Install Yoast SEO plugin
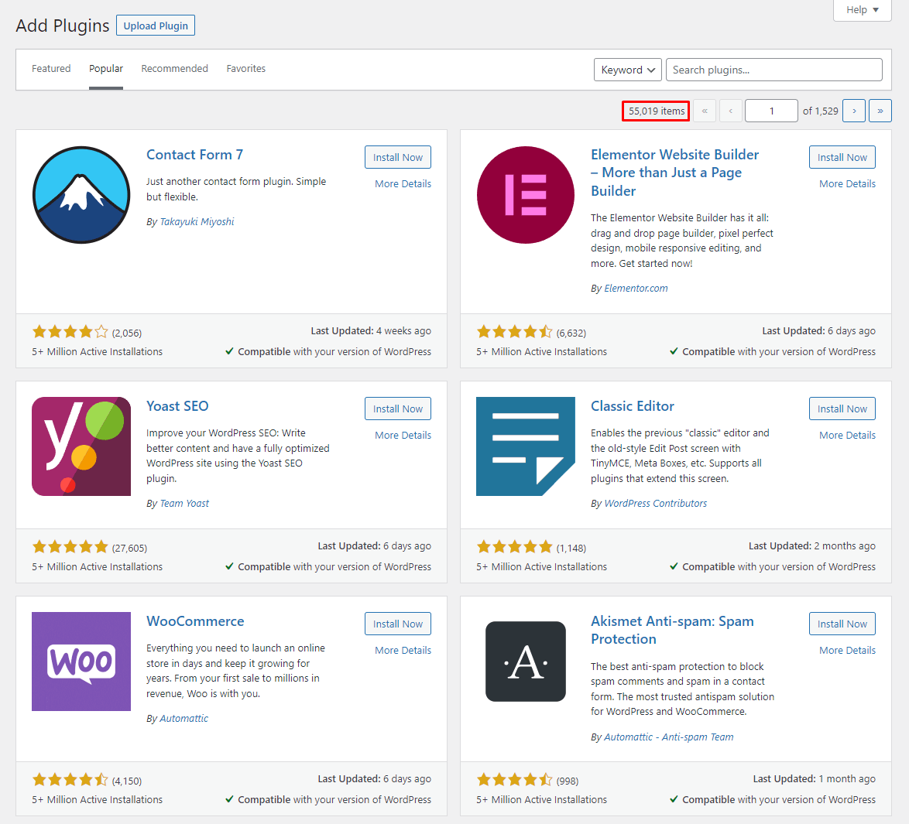 (398, 409)
